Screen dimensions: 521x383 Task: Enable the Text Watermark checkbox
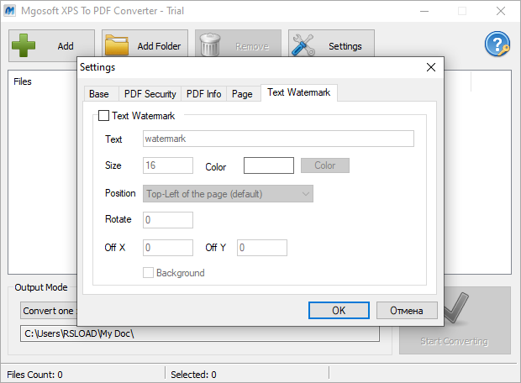point(103,116)
